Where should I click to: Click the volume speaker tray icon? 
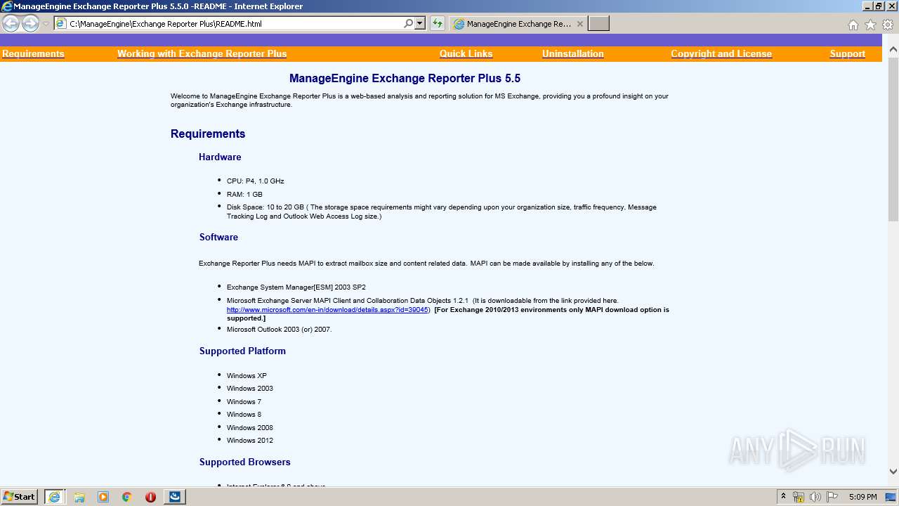pos(815,497)
